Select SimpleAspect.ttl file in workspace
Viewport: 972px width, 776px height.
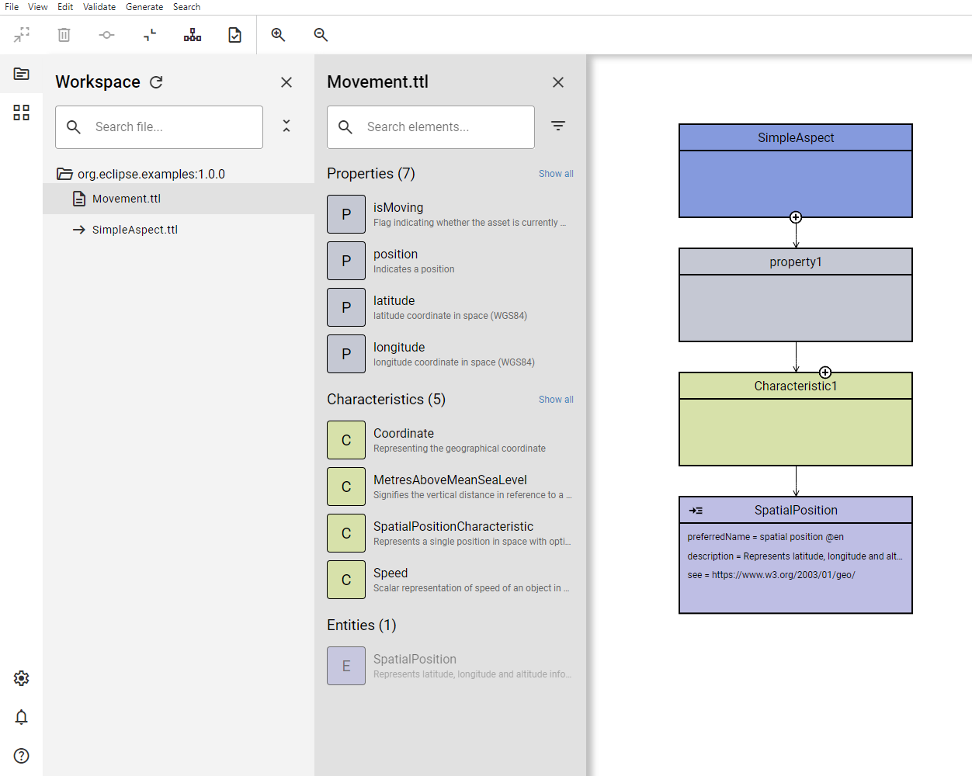[x=134, y=230]
